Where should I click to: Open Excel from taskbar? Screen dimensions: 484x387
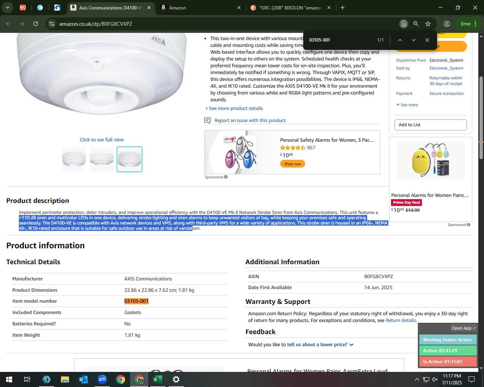click(x=158, y=379)
